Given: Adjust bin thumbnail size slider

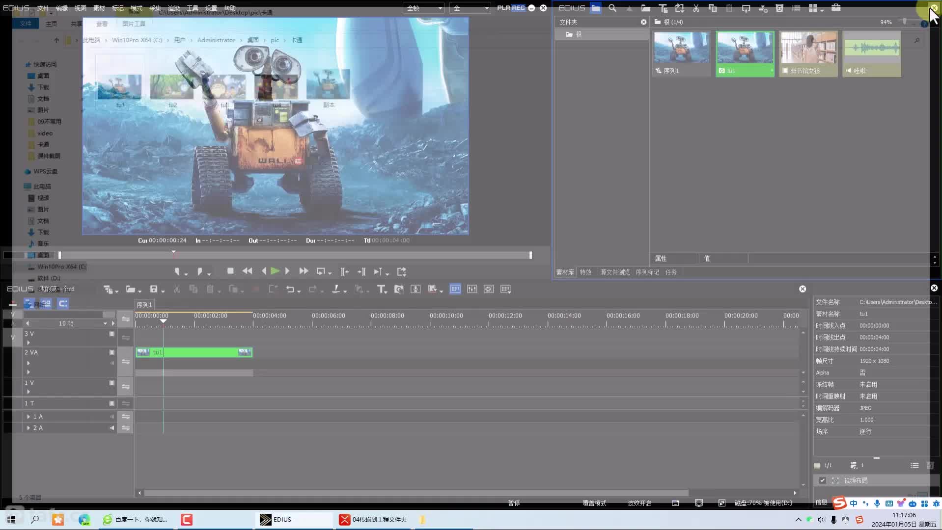Looking at the screenshot, I should pos(905,22).
